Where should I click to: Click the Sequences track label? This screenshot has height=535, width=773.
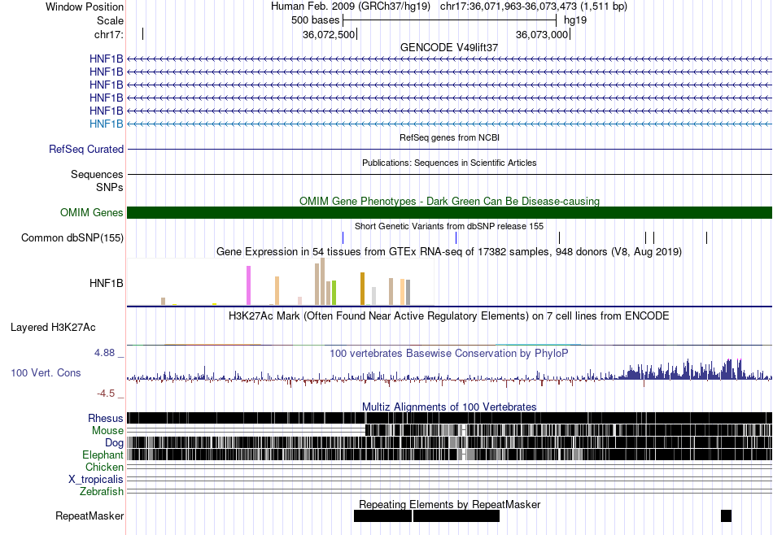tap(97, 174)
